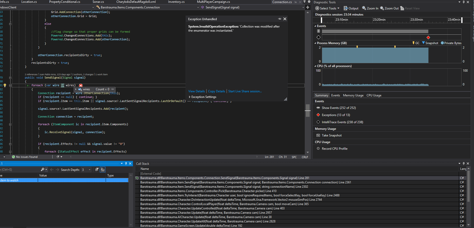Click the View Details link
The image size is (474, 228).
pos(196,91)
